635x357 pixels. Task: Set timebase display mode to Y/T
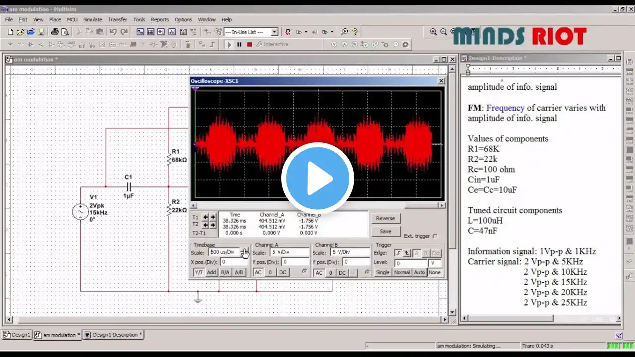coord(198,272)
